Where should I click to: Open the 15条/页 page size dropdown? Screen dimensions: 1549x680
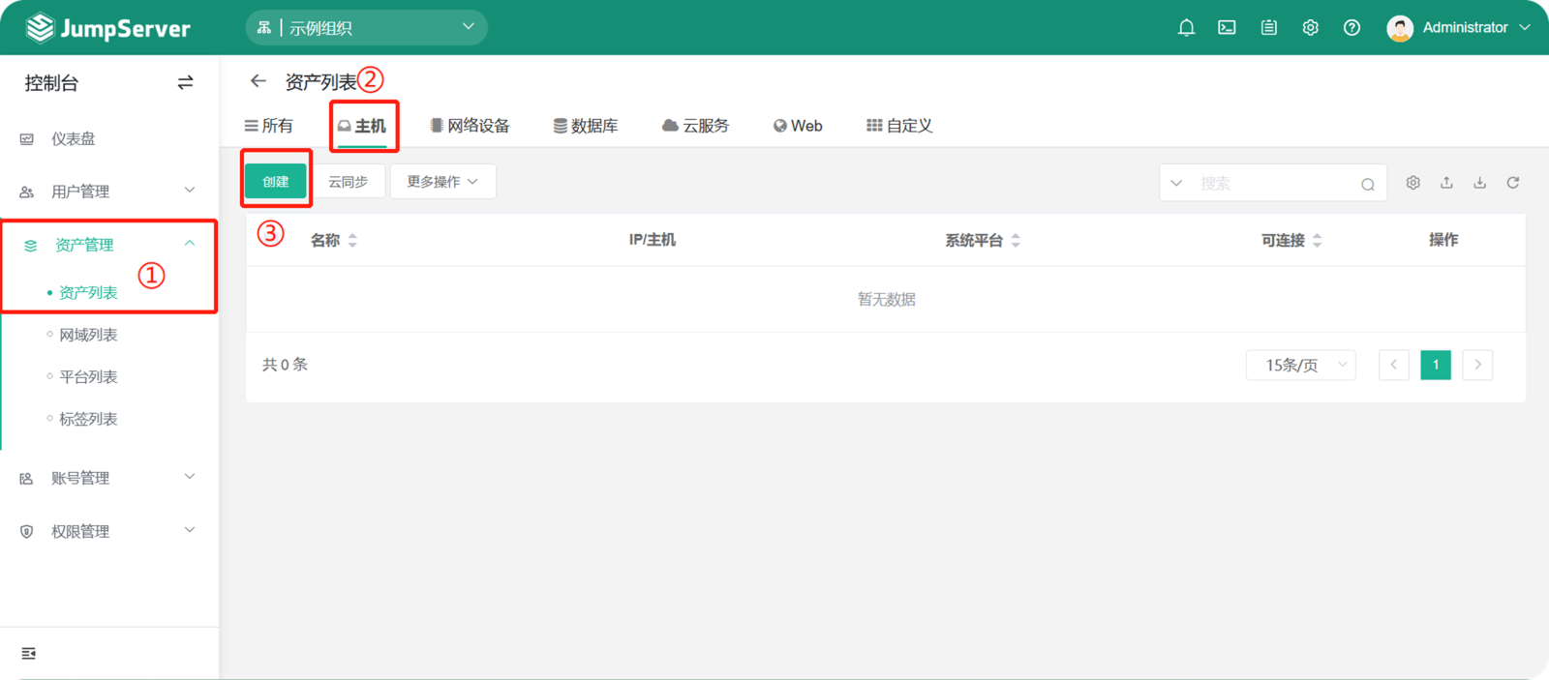[1301, 365]
